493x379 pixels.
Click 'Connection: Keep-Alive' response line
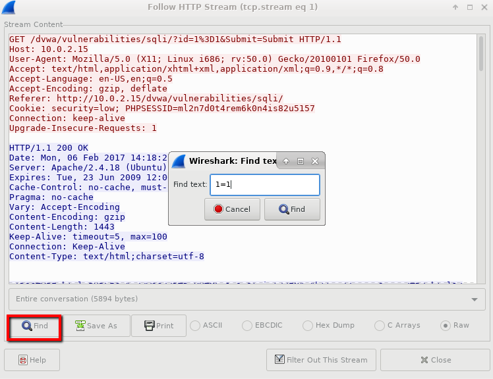(x=67, y=247)
